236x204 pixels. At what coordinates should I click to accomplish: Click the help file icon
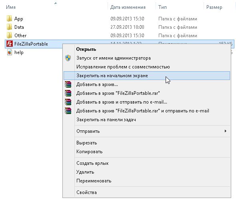pyautogui.click(x=10, y=52)
